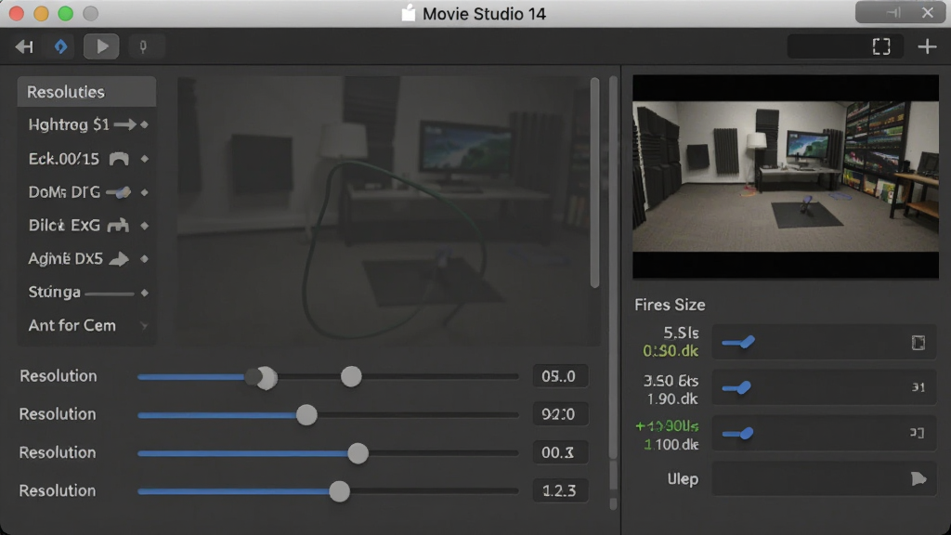Click the microphone icon in the toolbar

143,46
